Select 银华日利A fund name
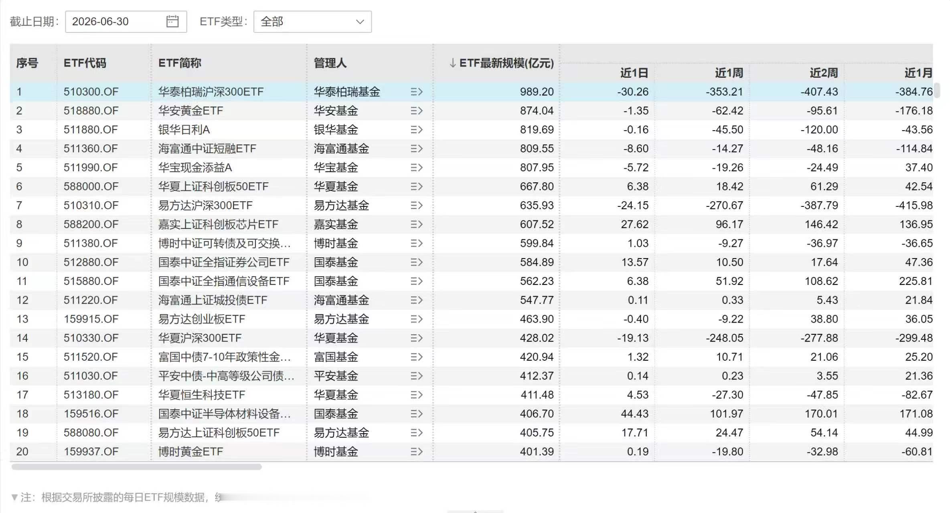The width and height of the screenshot is (950, 513). coord(184,129)
